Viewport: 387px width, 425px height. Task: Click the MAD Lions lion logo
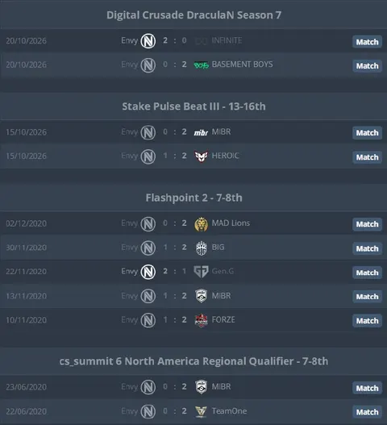201,224
